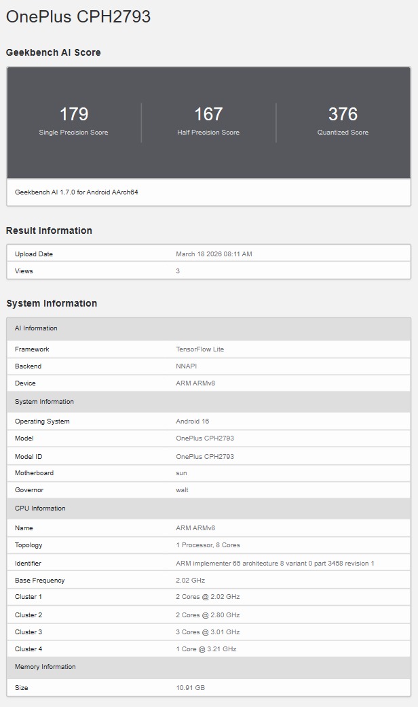Click the memory Size label
Viewport: 418px width, 707px height.
click(x=22, y=687)
